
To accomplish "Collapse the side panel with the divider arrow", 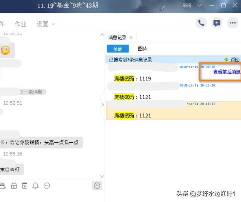I will point(102,105).
